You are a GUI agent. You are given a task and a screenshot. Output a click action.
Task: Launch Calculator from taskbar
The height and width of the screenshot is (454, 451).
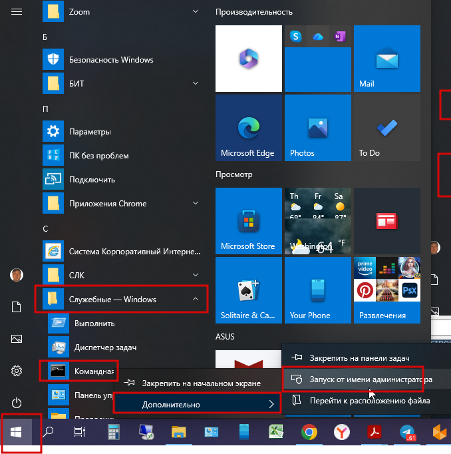click(113, 433)
